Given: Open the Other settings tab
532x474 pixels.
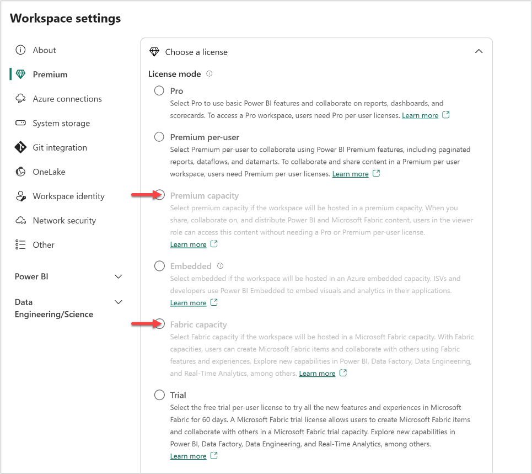Looking at the screenshot, I should [44, 244].
